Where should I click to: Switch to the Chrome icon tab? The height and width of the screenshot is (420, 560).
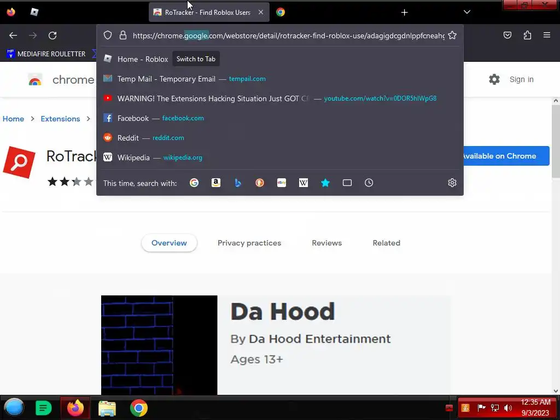pyautogui.click(x=281, y=12)
